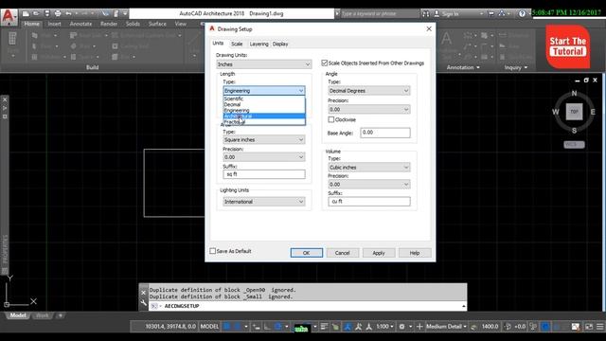Image resolution: width=606 pixels, height=341 pixels.
Task: Open the Volume Type Cubic inches dropdown
Action: (369, 167)
